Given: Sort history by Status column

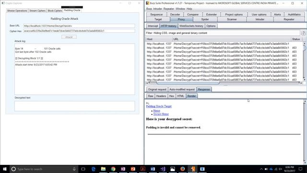Looking at the screenshot, I should [297, 39].
